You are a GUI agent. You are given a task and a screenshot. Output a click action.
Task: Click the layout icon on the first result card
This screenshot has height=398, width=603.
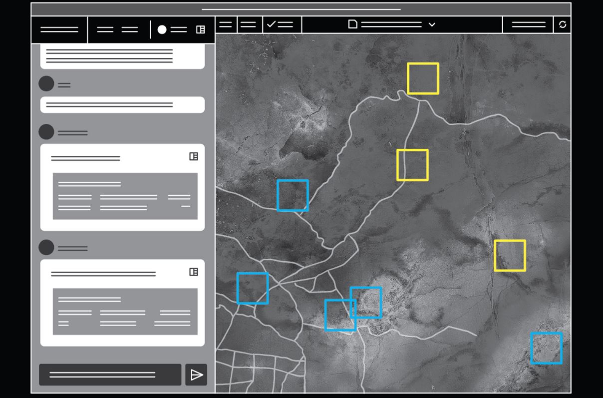coord(194,156)
